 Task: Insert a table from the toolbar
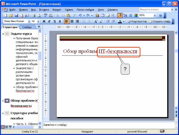[x=102, y=15]
